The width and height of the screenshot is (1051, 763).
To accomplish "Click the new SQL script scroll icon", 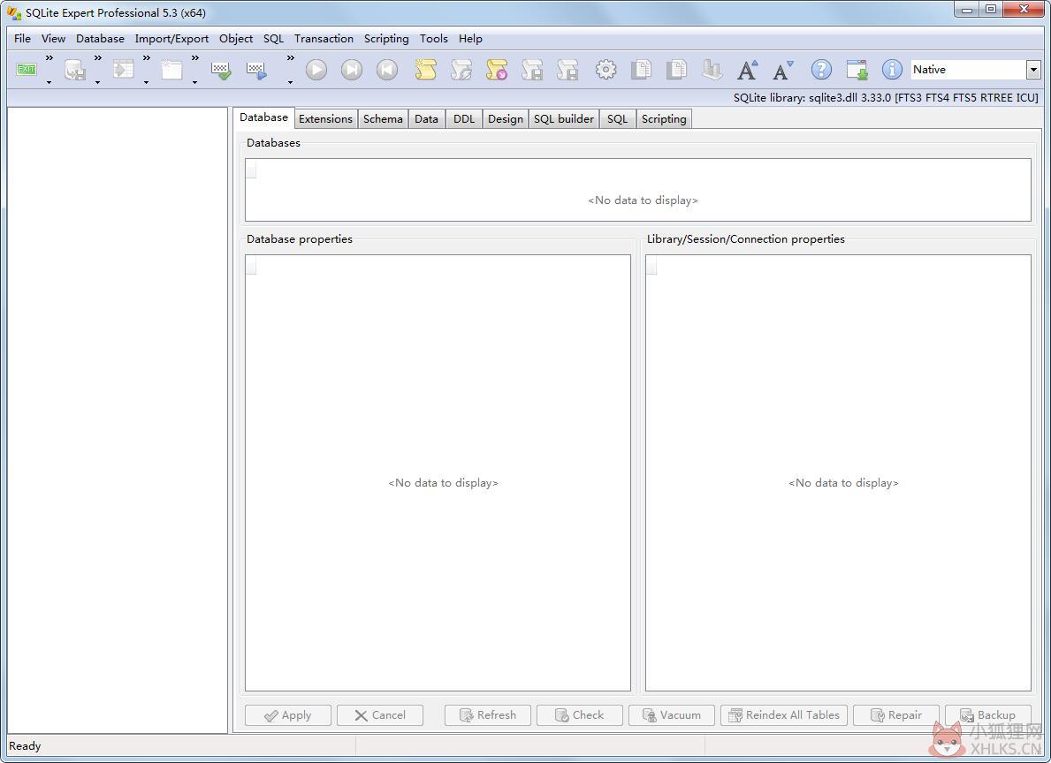I will [426, 70].
